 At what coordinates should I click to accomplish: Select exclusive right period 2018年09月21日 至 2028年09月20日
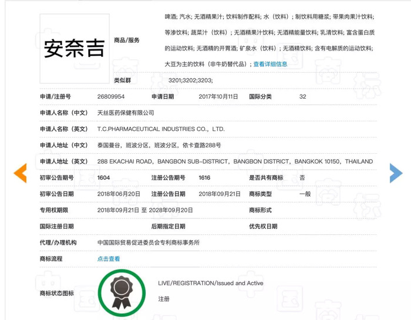[x=145, y=210]
